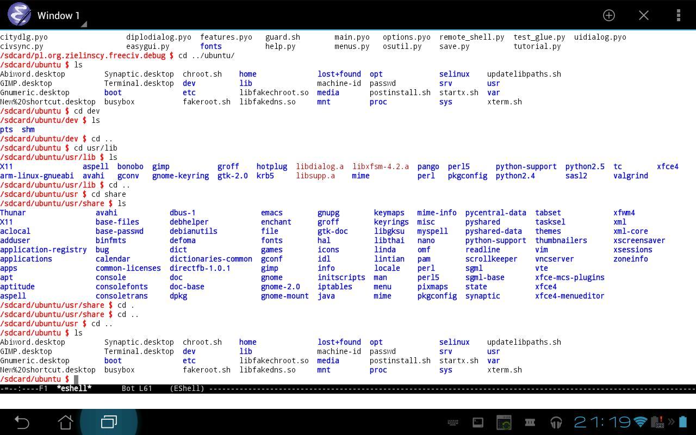696x435 pixels.
Task: Open the overflow menu with three dots
Action: 679,15
